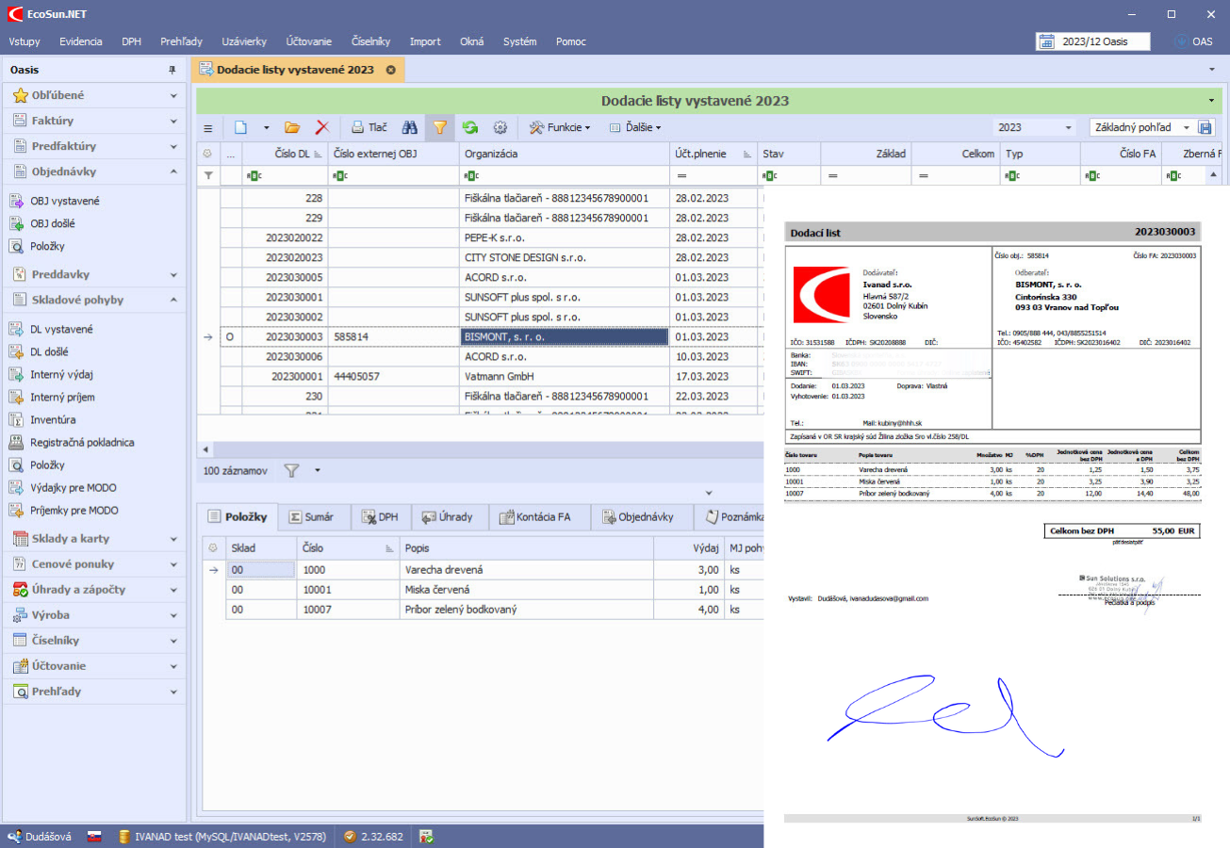Open the Funkcie dropdown
The height and width of the screenshot is (848, 1230).
click(x=560, y=127)
